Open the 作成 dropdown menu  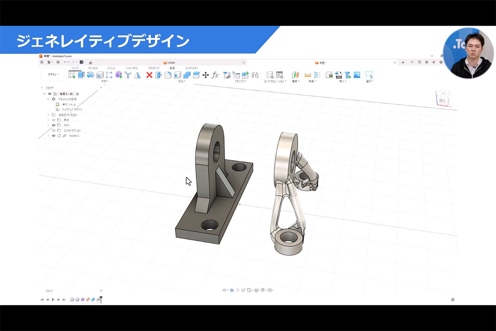[x=105, y=81]
